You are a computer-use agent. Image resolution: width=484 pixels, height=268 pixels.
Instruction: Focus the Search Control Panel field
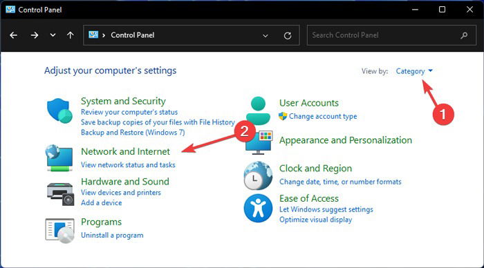tap(391, 35)
